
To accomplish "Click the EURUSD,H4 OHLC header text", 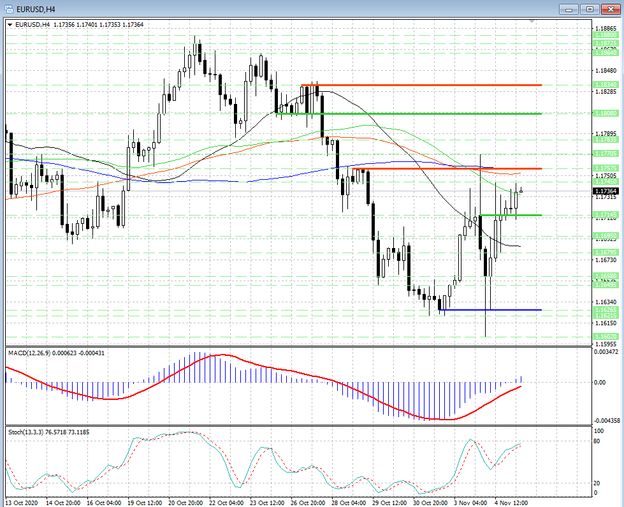I will click(79, 25).
